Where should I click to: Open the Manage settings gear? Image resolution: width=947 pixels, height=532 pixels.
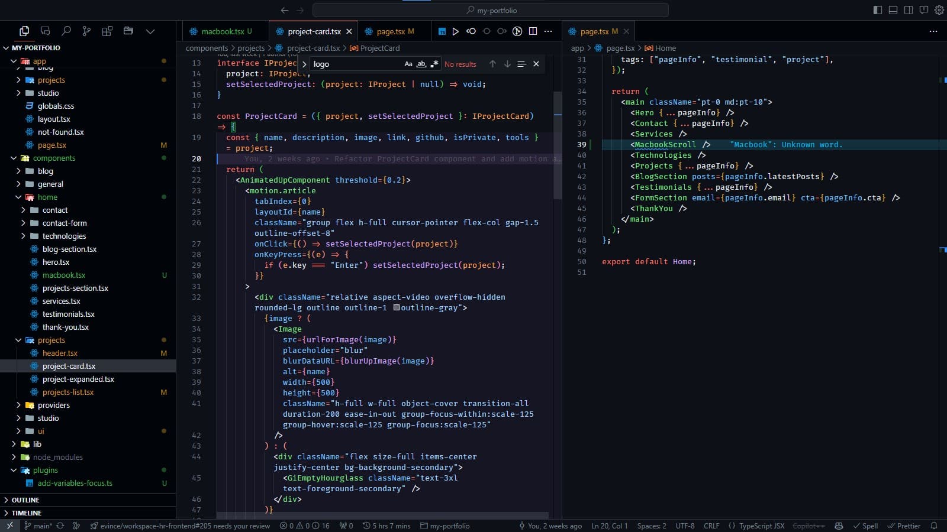(939, 9)
